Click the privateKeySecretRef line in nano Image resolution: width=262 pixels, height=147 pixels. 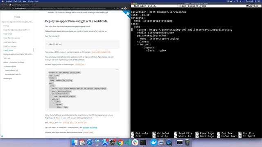tap(152, 36)
